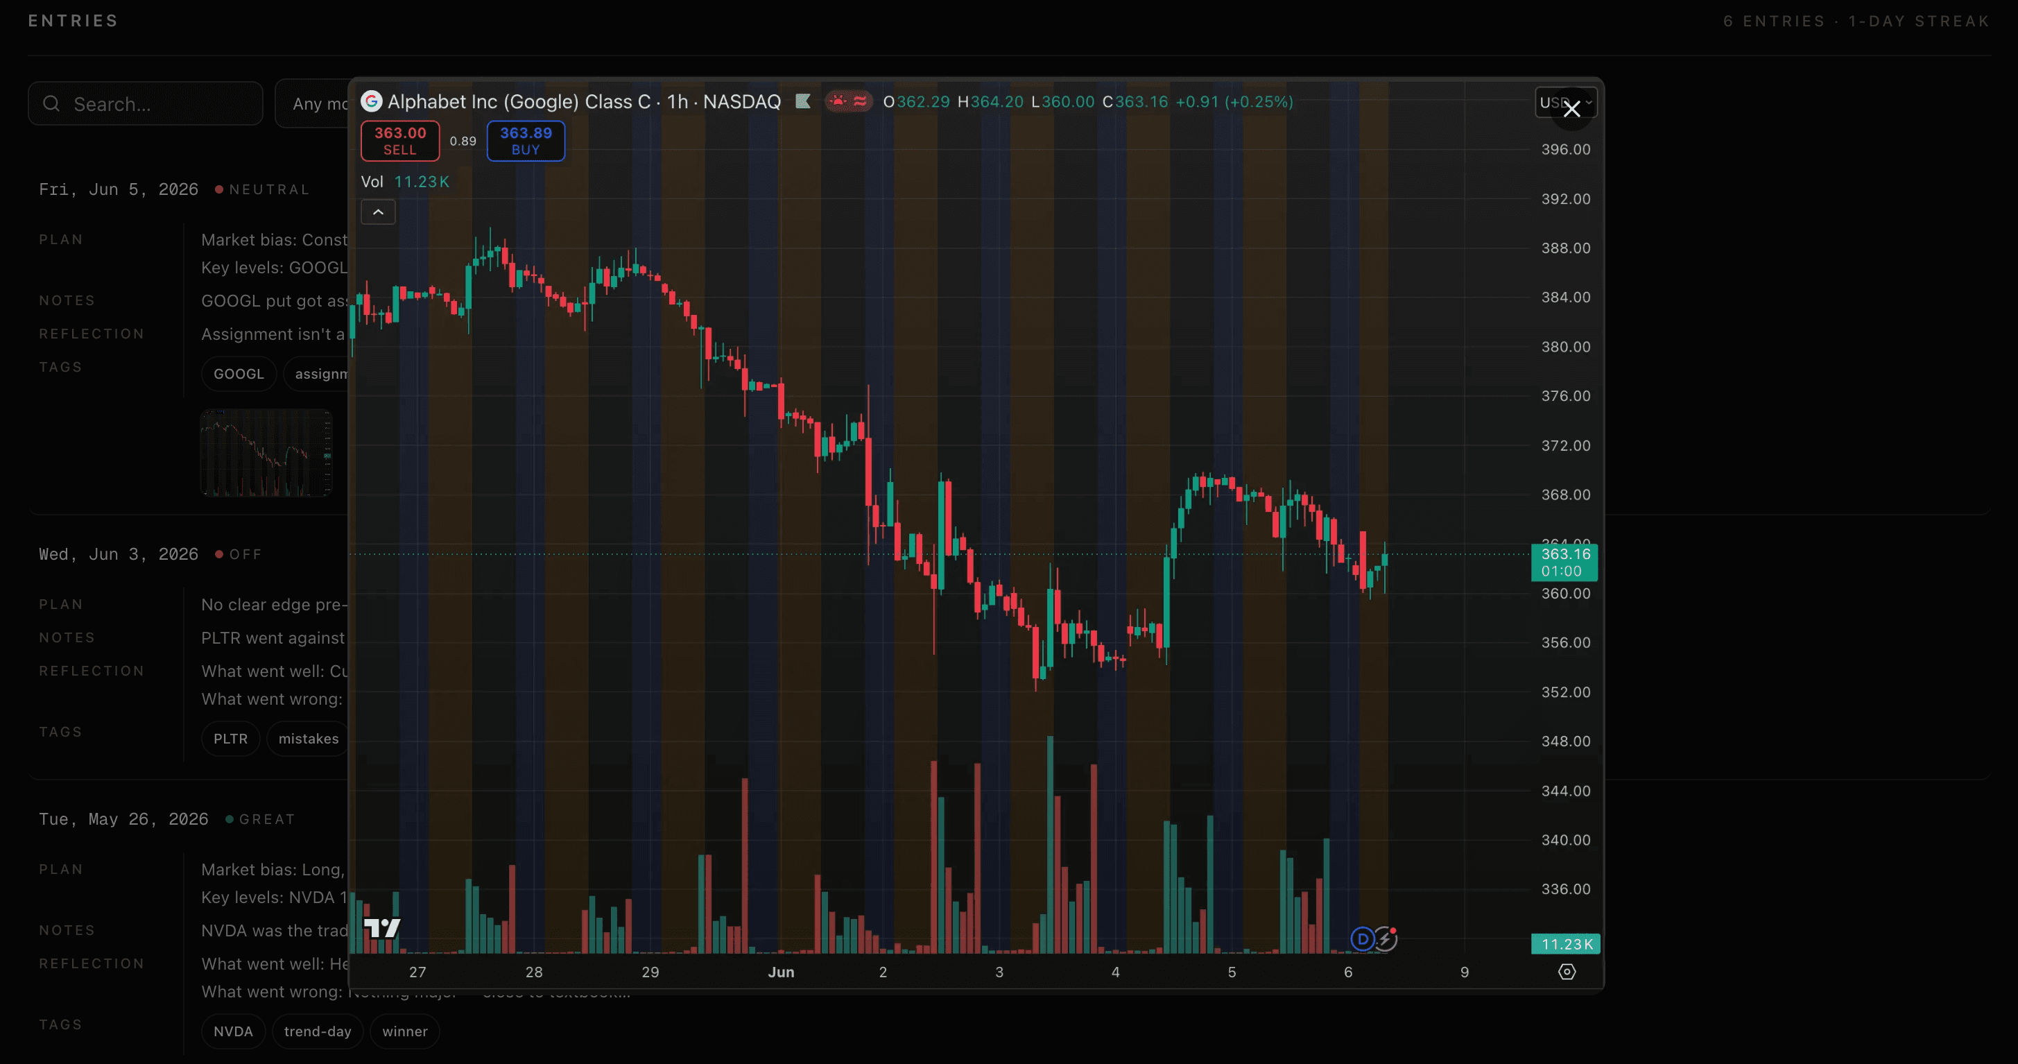
Task: Click the flag icon after NASDAQ
Action: pos(802,102)
